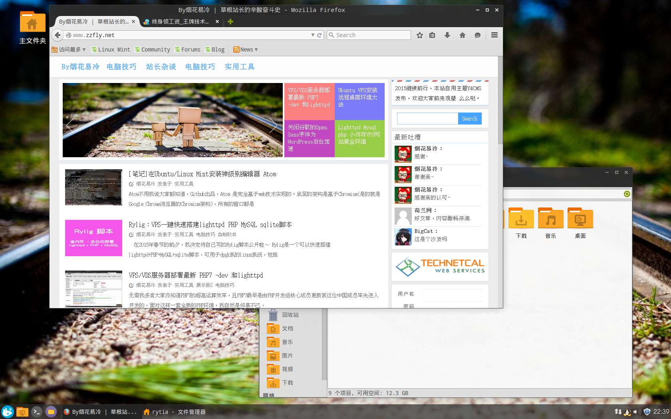Go to Firefox home page icon

coord(463,35)
